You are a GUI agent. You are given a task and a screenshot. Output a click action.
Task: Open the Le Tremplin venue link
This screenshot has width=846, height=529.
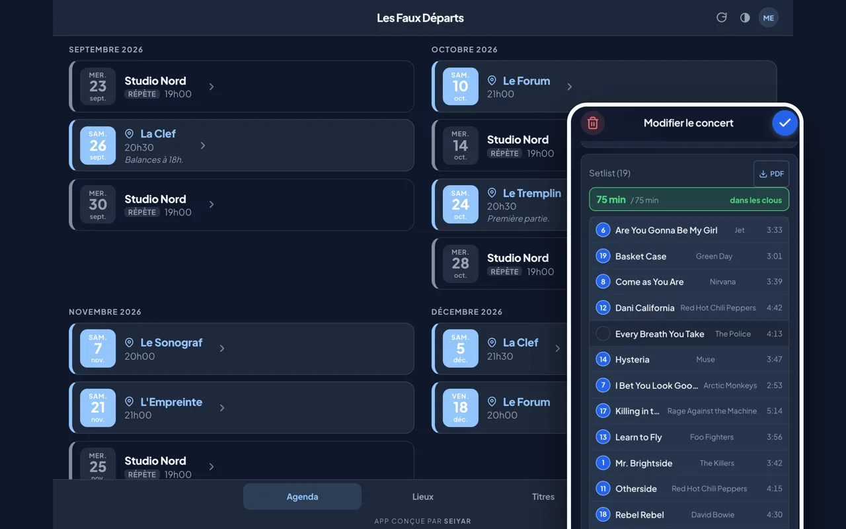pyautogui.click(x=532, y=193)
